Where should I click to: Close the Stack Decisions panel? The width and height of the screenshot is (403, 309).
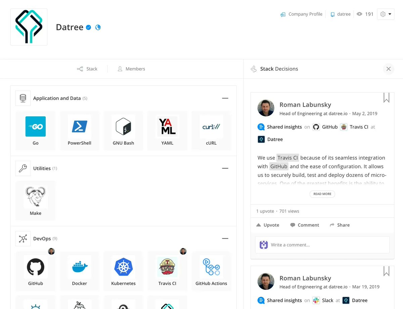pyautogui.click(x=389, y=69)
